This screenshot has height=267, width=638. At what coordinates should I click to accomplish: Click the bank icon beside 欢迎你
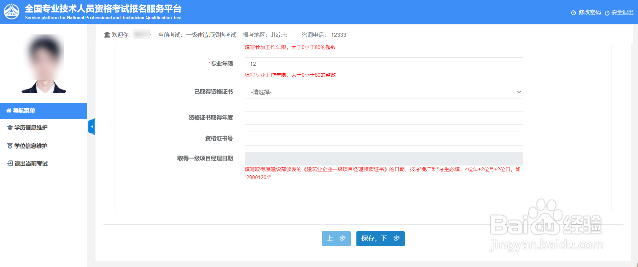[x=107, y=35]
